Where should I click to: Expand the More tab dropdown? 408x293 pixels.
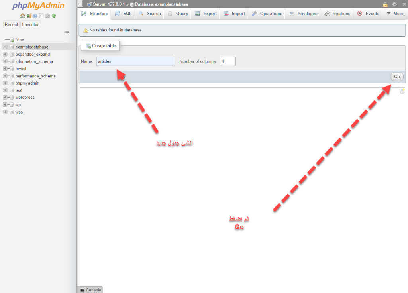coord(395,14)
